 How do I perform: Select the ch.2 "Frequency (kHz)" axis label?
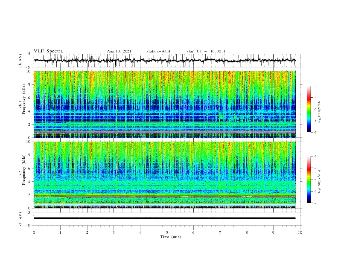(x=24, y=170)
